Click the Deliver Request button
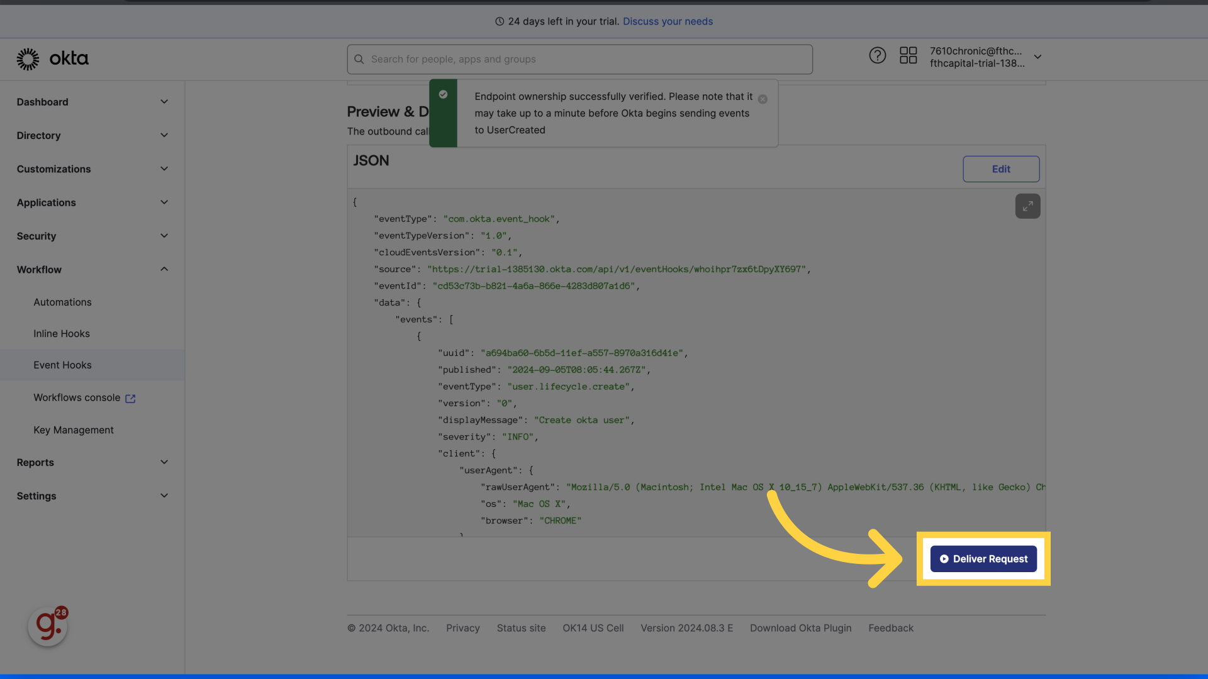This screenshot has width=1208, height=679. (983, 559)
